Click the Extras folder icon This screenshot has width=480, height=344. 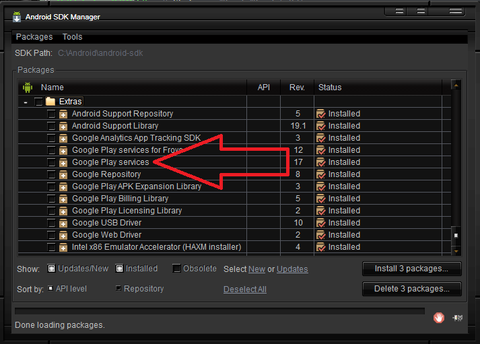point(50,101)
